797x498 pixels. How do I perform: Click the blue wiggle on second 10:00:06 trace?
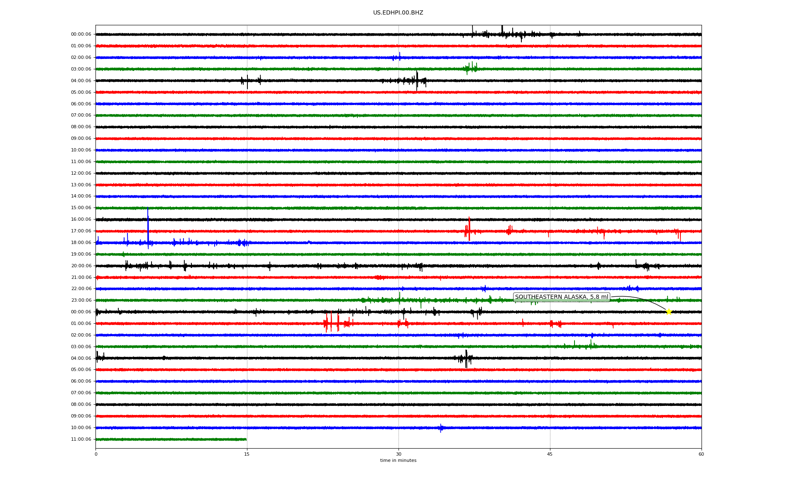pyautogui.click(x=441, y=428)
